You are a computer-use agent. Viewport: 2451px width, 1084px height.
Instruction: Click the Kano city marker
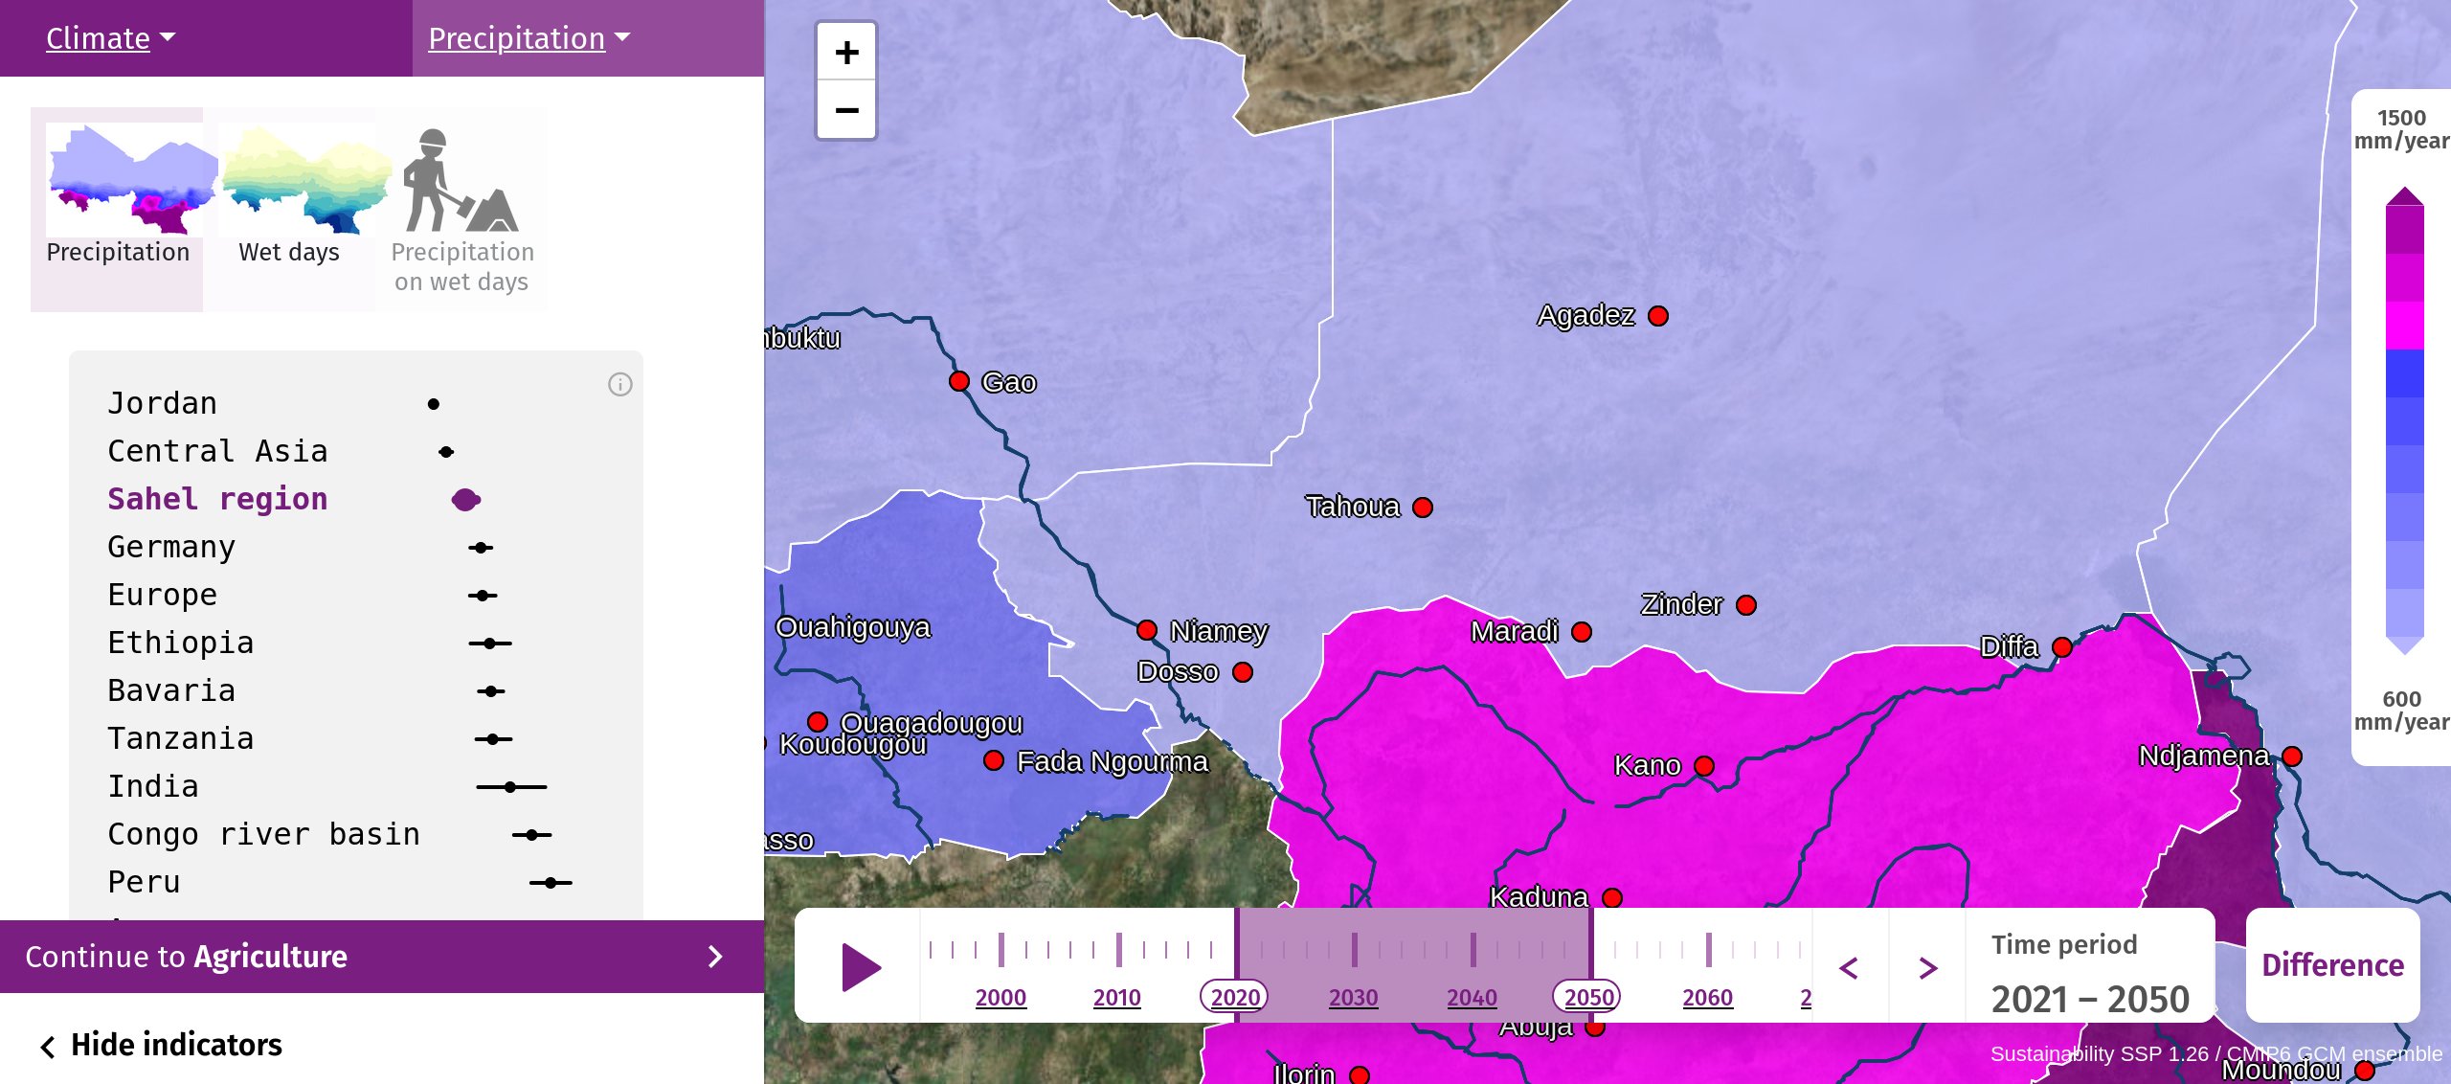click(x=1704, y=766)
